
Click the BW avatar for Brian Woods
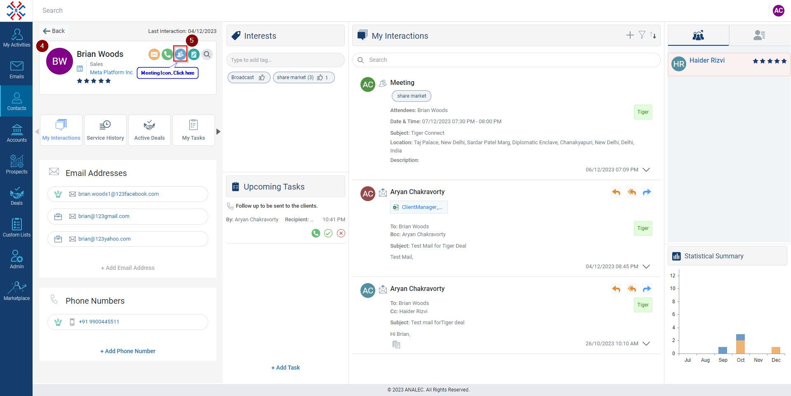(x=59, y=61)
